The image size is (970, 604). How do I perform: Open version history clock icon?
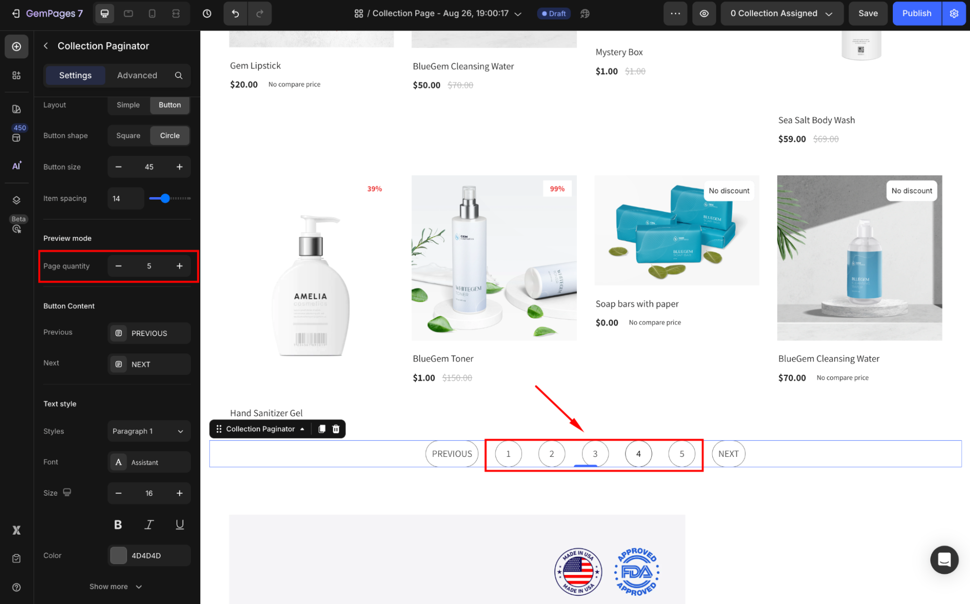tap(207, 14)
